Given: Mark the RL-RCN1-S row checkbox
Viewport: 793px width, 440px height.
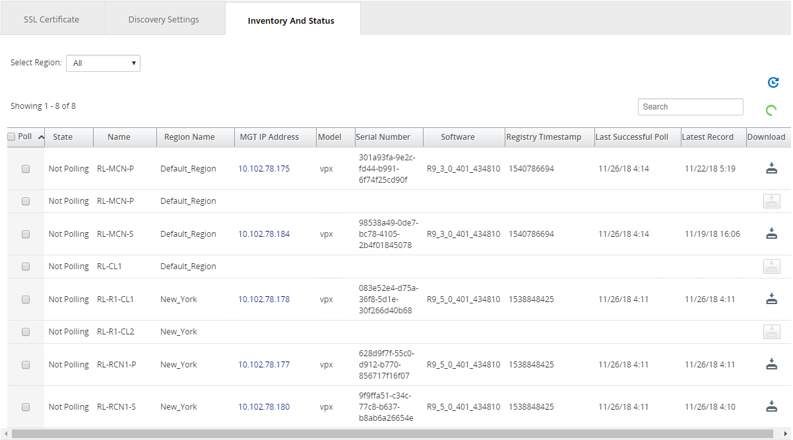Looking at the screenshot, I should tap(26, 407).
